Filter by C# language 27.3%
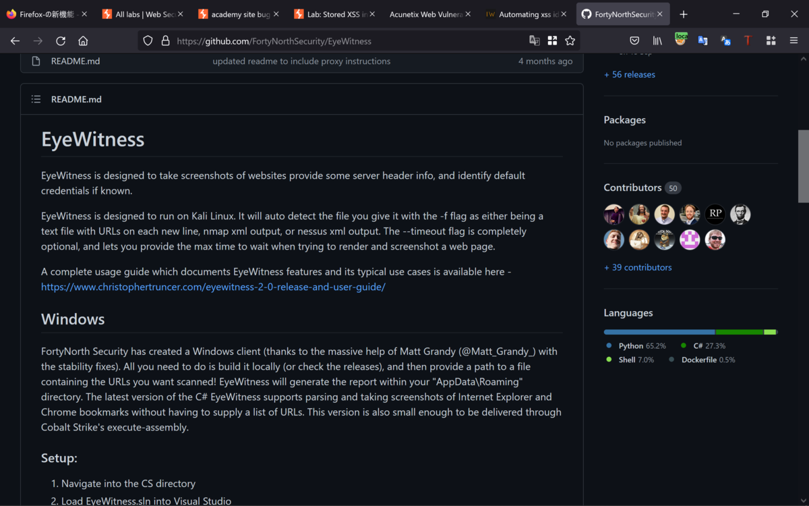The height and width of the screenshot is (506, 809). pyautogui.click(x=703, y=345)
